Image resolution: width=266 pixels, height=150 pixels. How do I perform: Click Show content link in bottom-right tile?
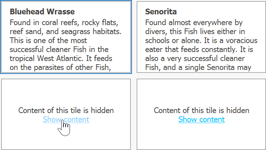[x=201, y=119]
